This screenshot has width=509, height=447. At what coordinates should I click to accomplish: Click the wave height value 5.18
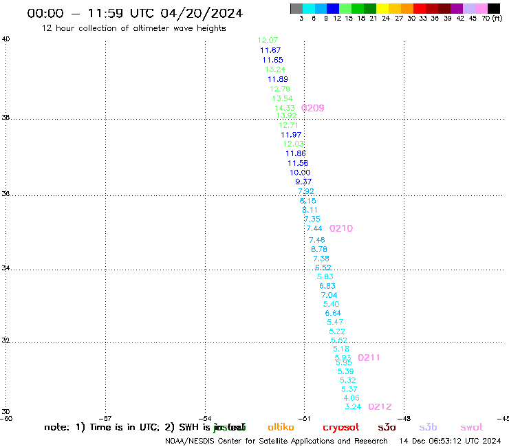(x=341, y=349)
